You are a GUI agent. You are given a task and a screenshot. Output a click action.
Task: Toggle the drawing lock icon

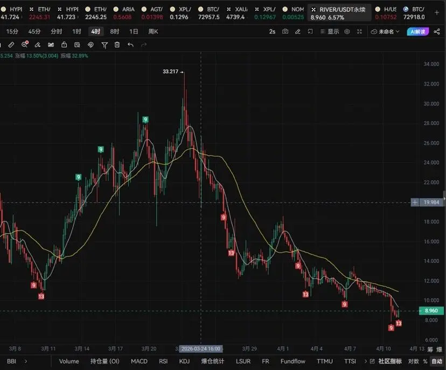(x=64, y=45)
